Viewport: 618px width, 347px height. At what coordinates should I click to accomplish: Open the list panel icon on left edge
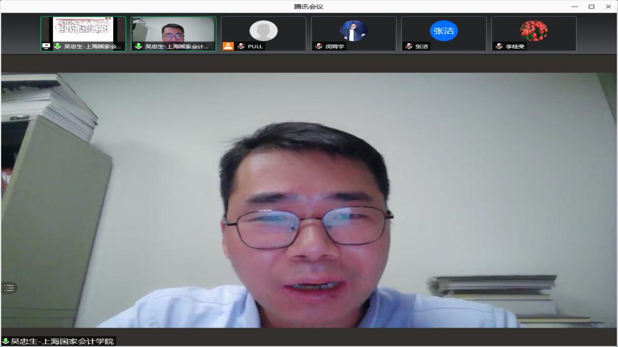pos(9,288)
